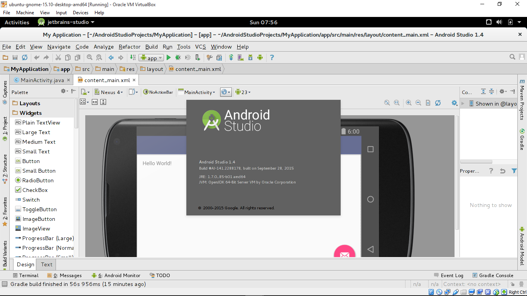527x296 pixels.
Task: Open IDE Settings via the wrench icon
Action: point(209,57)
